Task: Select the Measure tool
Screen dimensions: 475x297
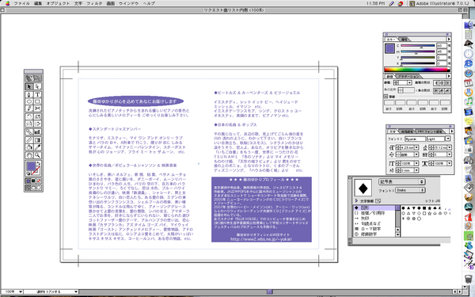Action: click(x=29, y=140)
